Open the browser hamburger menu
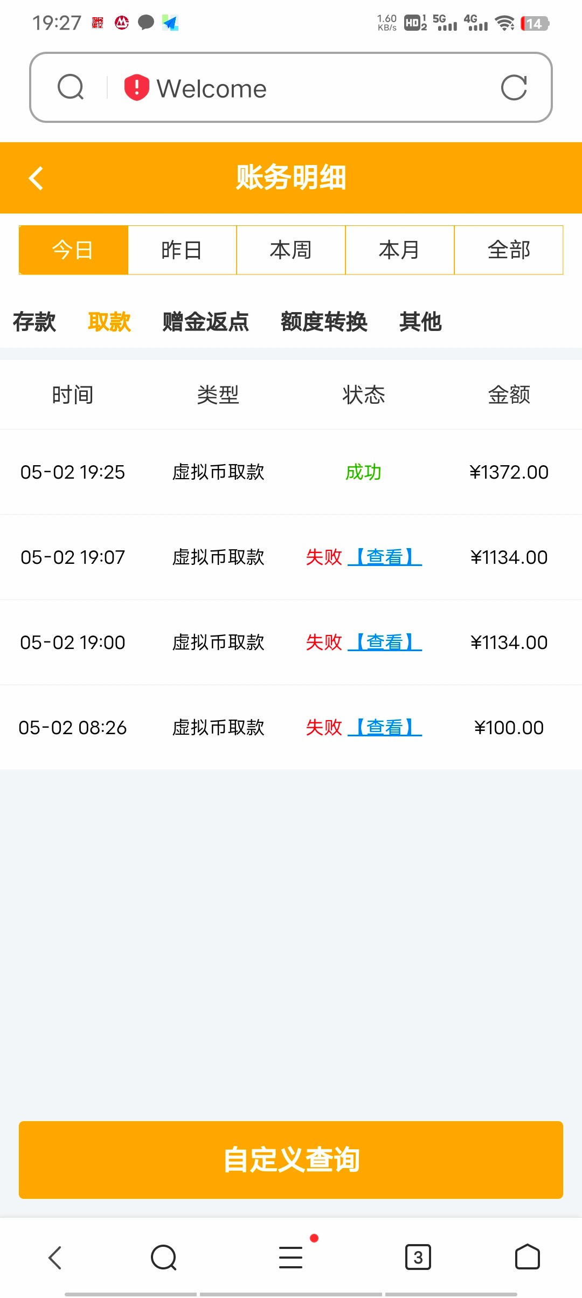This screenshot has width=582, height=1298. pyautogui.click(x=291, y=1258)
